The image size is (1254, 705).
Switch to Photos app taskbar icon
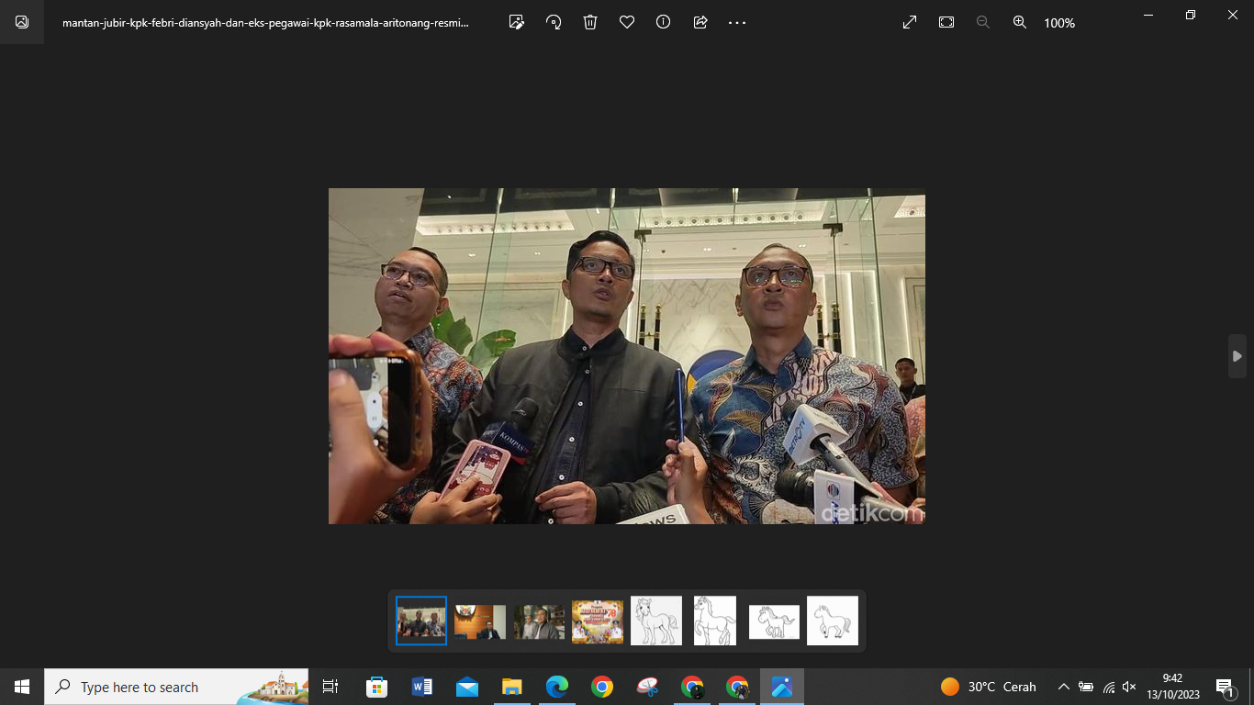[782, 687]
